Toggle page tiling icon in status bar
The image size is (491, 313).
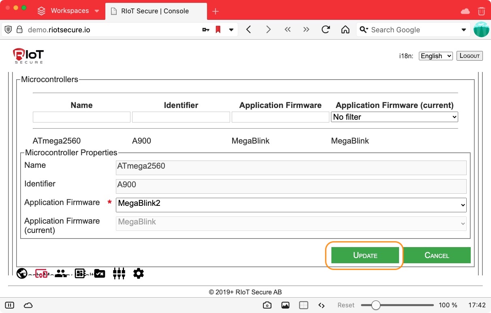[303, 305]
